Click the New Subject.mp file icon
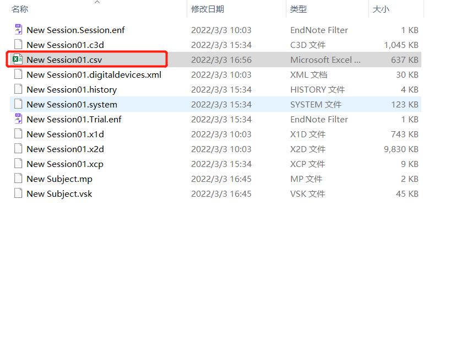Viewport: 456px width, 339px height. [x=18, y=179]
